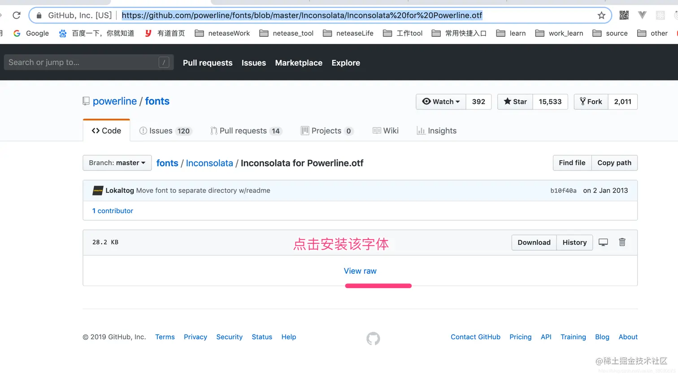Viewport: 678px width, 376px height.
Task: Open Issues in GitHub header
Action: pyautogui.click(x=254, y=63)
